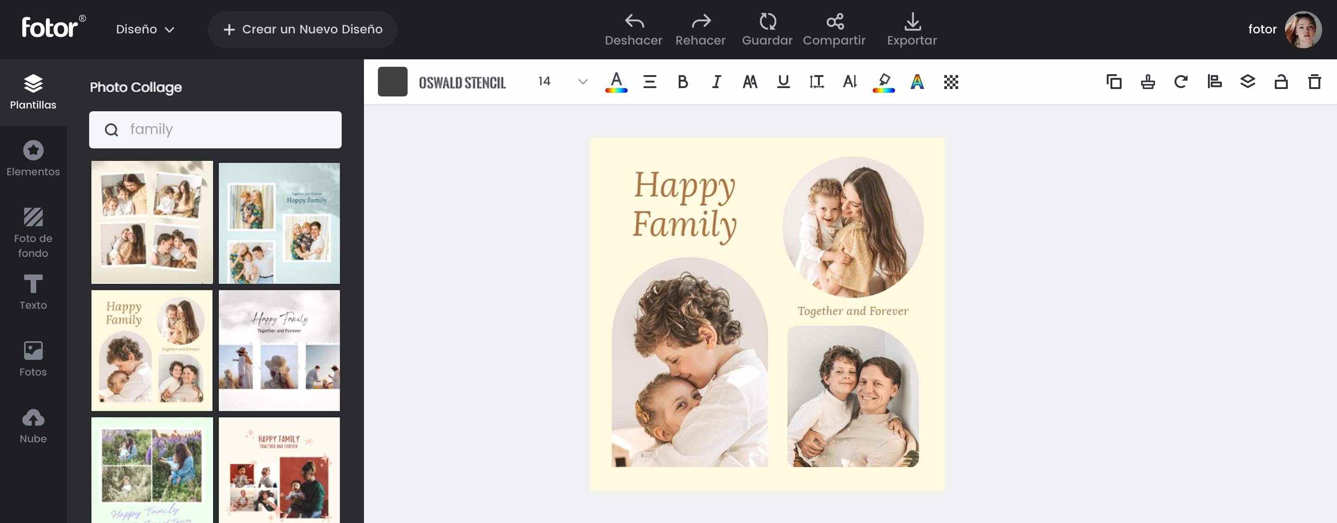Select the beige four-polaroid family template
1337x523 pixels.
[x=152, y=223]
